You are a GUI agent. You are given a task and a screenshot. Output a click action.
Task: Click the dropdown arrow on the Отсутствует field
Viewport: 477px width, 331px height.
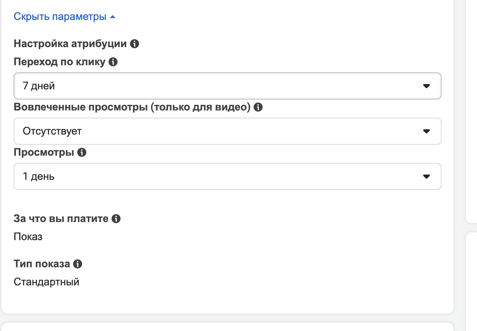(426, 131)
